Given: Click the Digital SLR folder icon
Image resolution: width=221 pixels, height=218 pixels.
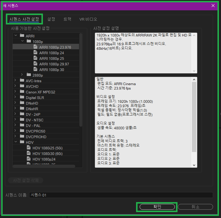Looking at the screenshot, I should coord(22,97).
